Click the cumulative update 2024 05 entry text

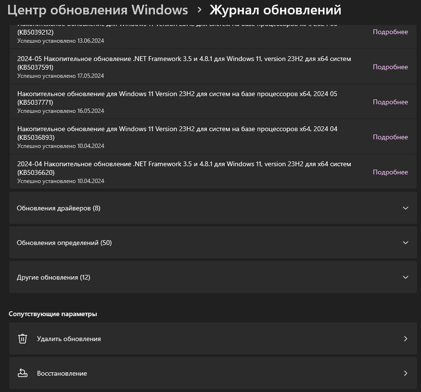(177, 94)
